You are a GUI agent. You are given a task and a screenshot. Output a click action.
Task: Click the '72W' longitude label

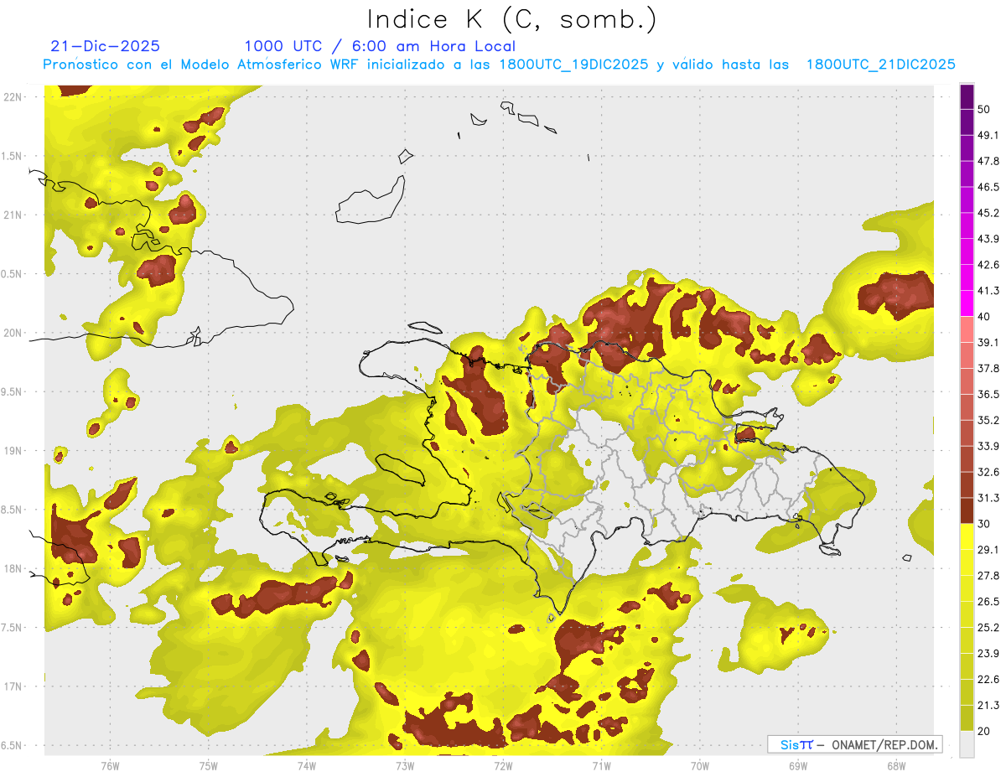click(503, 765)
